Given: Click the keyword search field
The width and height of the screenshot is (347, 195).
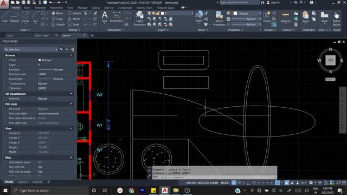Looking at the screenshot, I should tap(240, 2).
